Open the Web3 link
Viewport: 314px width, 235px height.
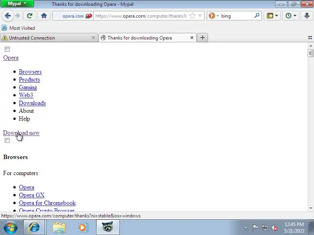pyautogui.click(x=26, y=95)
